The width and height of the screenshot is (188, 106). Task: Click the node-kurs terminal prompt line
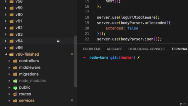coord(111,58)
